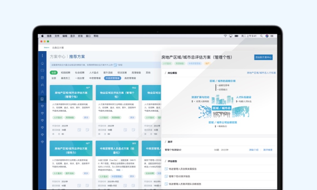Viewport: 317px width, 190px height.
Task: Click the message icon in left sidebar
Action: (42, 70)
